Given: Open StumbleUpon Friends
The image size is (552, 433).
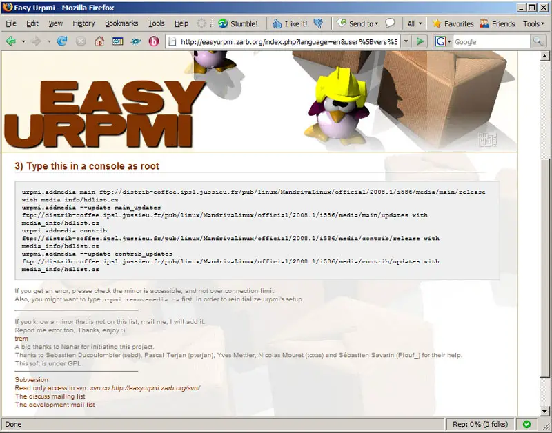Looking at the screenshot, I should click(497, 23).
